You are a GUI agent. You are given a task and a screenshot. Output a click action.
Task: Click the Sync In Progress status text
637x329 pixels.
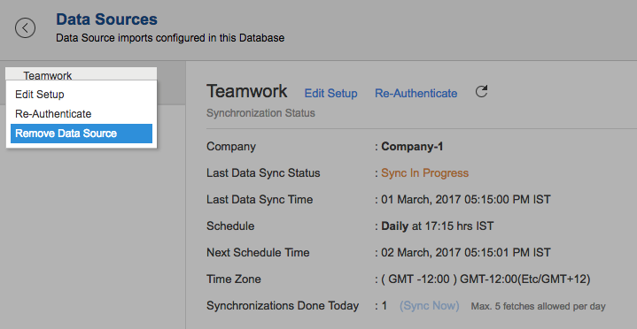click(424, 173)
